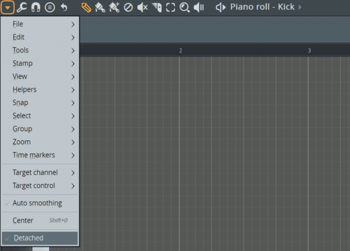The width and height of the screenshot is (350, 251).
Task: Click the wrench Tools icon
Action: click(22, 7)
